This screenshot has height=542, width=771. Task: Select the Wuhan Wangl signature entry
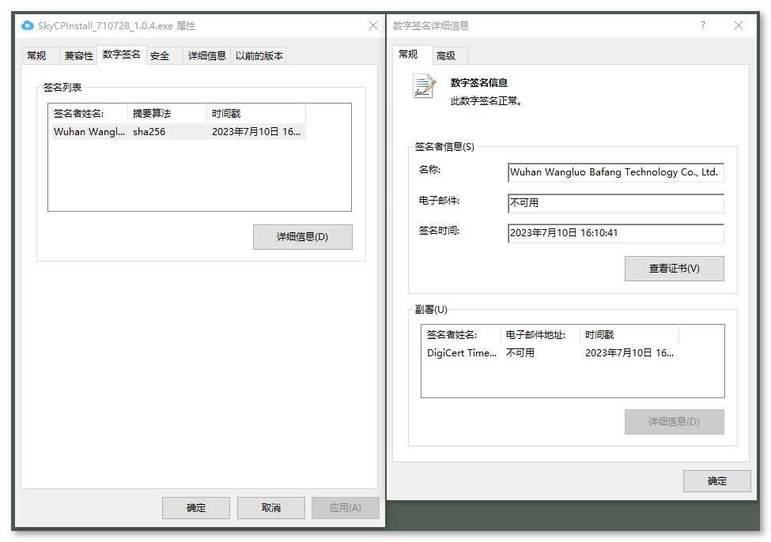(x=89, y=132)
